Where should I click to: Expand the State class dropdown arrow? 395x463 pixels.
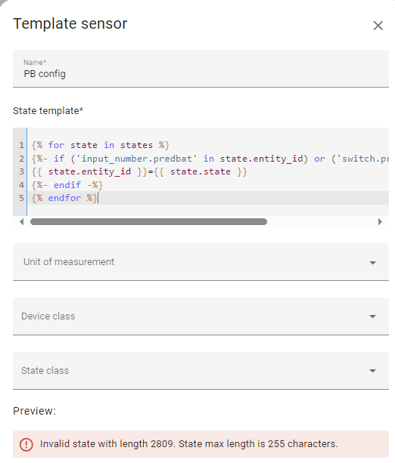coord(372,371)
